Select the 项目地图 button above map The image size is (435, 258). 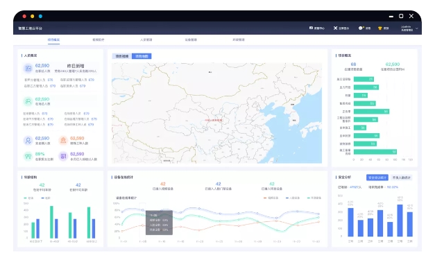coord(142,56)
